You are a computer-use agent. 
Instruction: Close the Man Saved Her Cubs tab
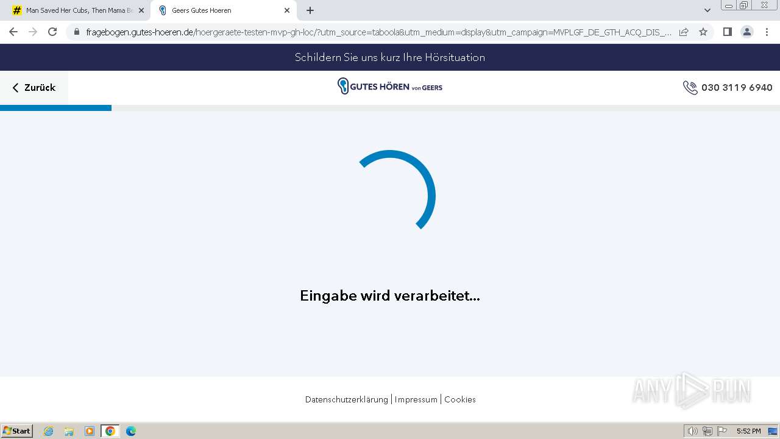pos(141,10)
